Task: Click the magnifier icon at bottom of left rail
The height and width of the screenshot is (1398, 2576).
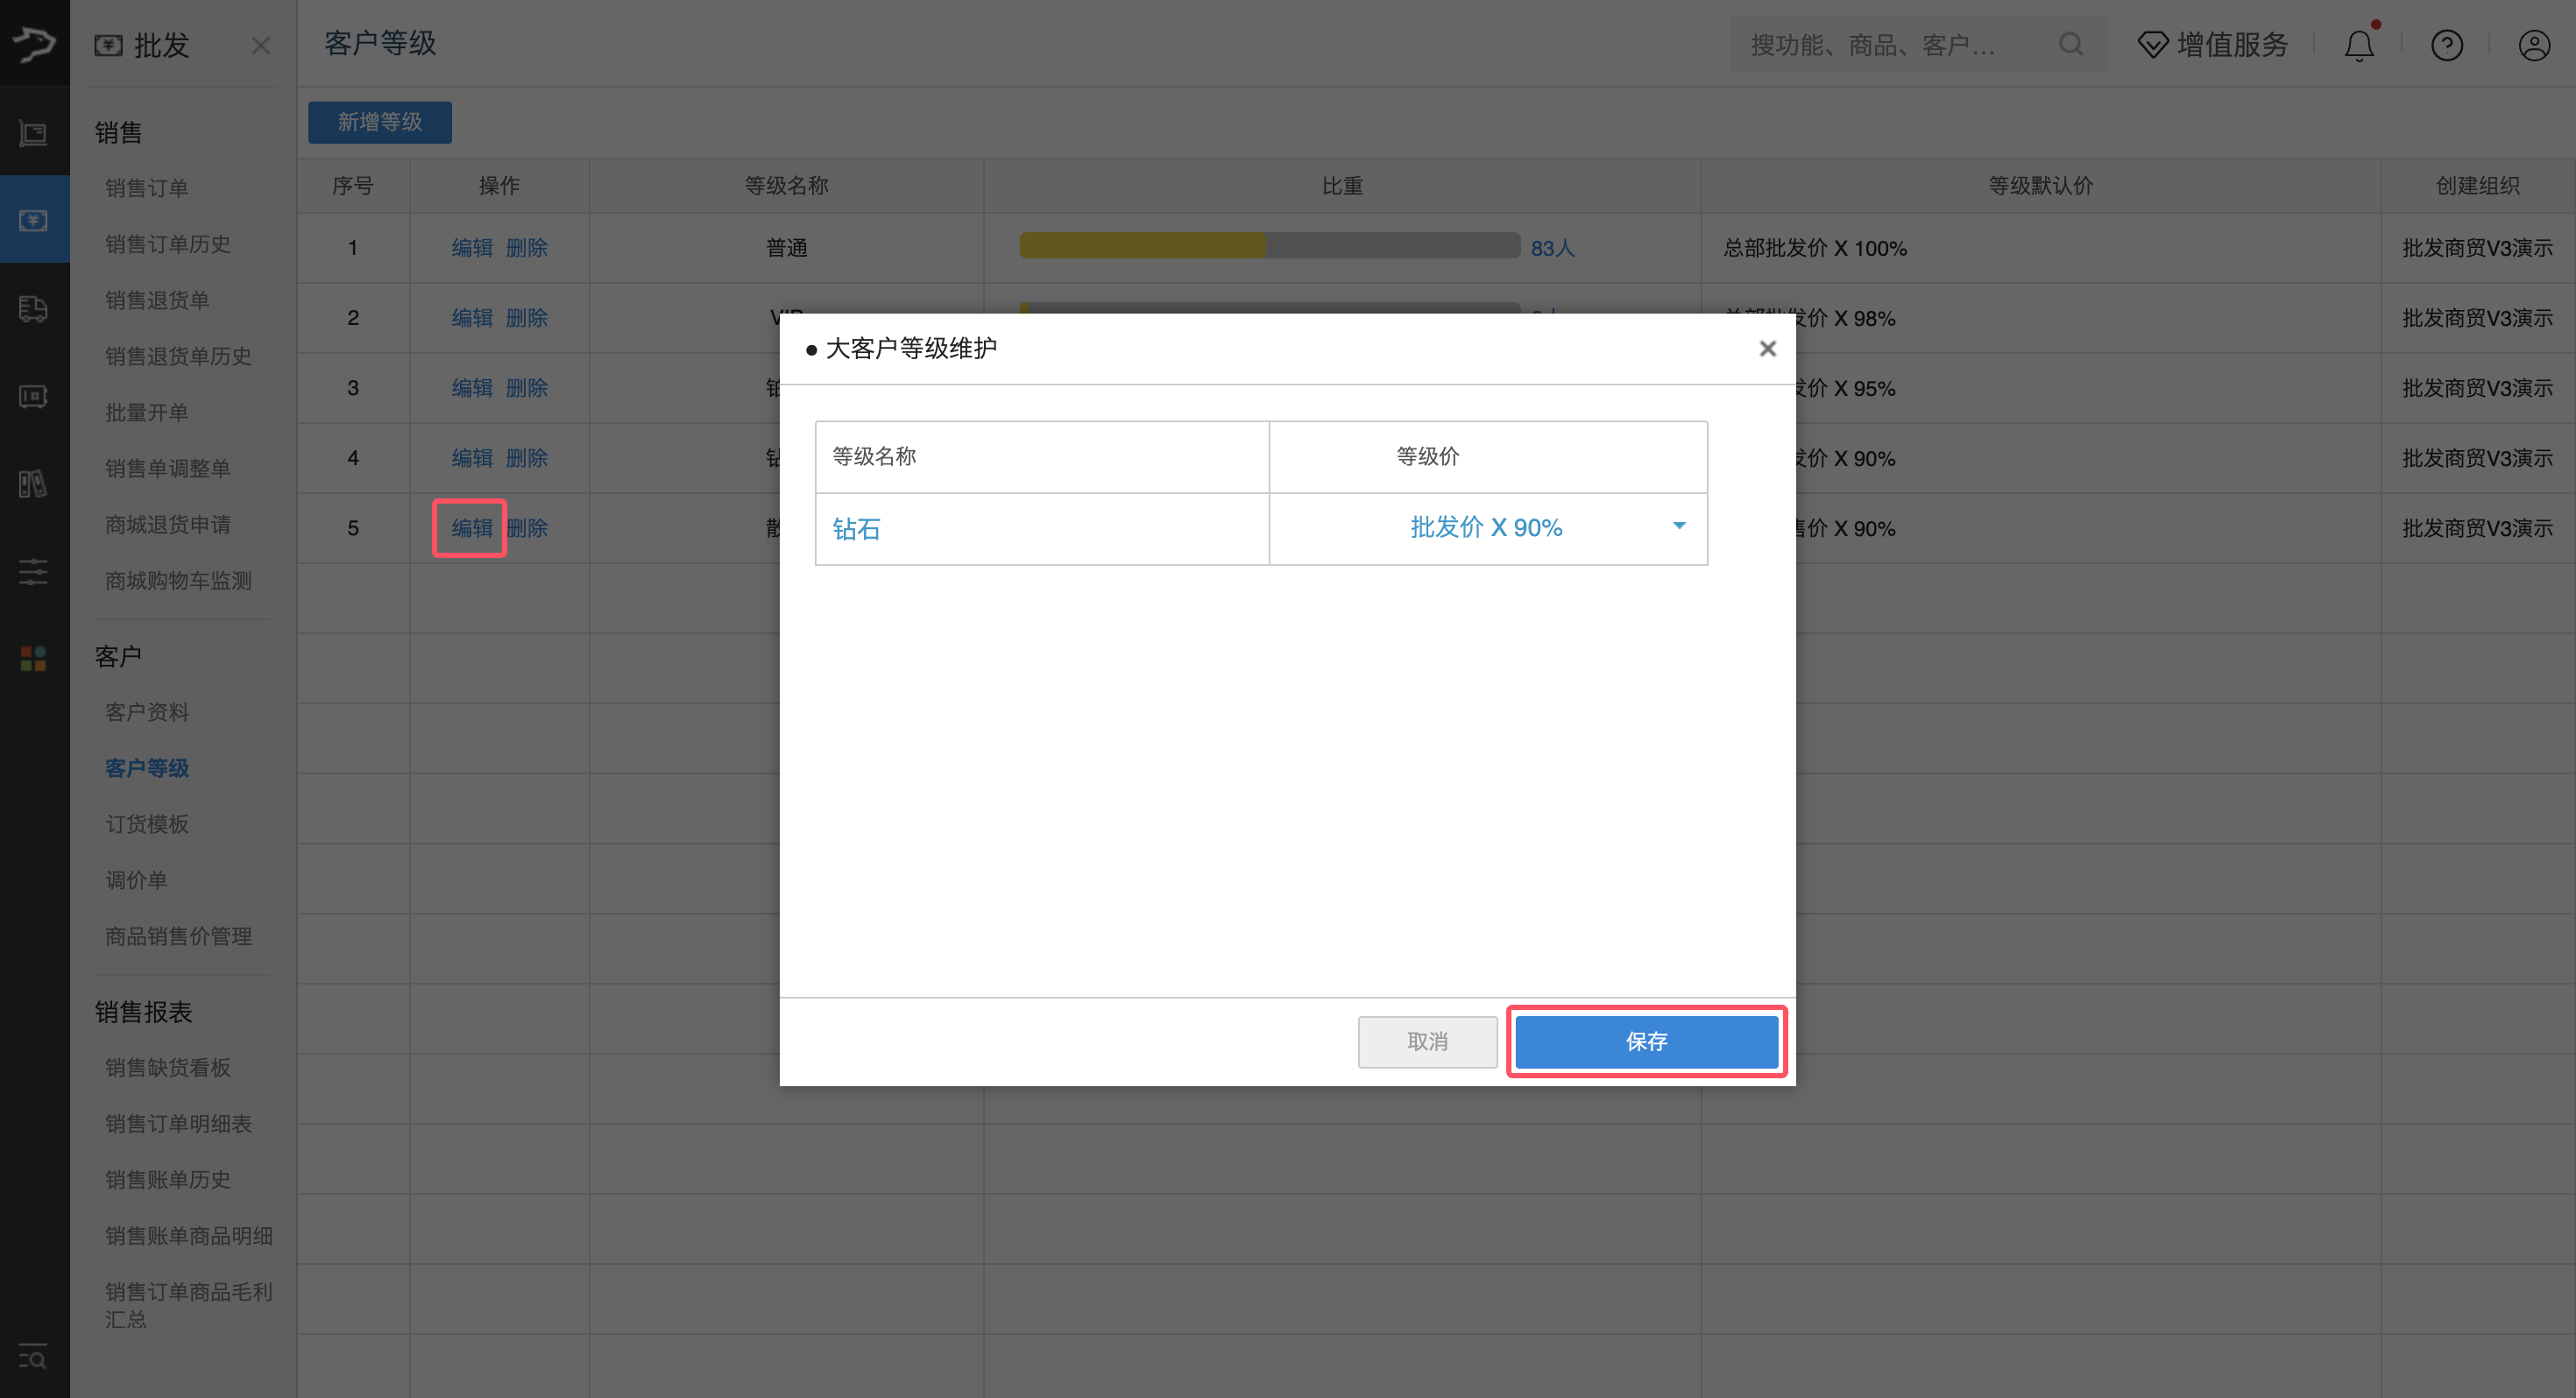Action: pyautogui.click(x=33, y=1358)
